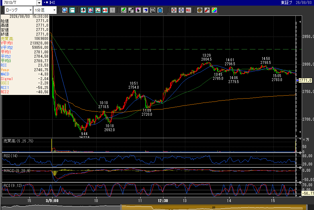Click the grayed warning triangle icon

[112, 10]
